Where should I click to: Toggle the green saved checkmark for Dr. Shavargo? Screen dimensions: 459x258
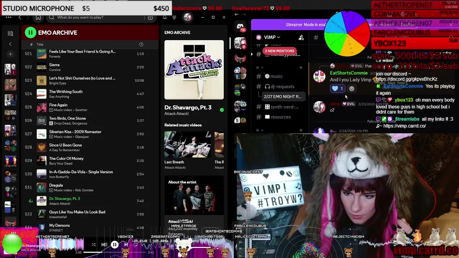pos(222,110)
